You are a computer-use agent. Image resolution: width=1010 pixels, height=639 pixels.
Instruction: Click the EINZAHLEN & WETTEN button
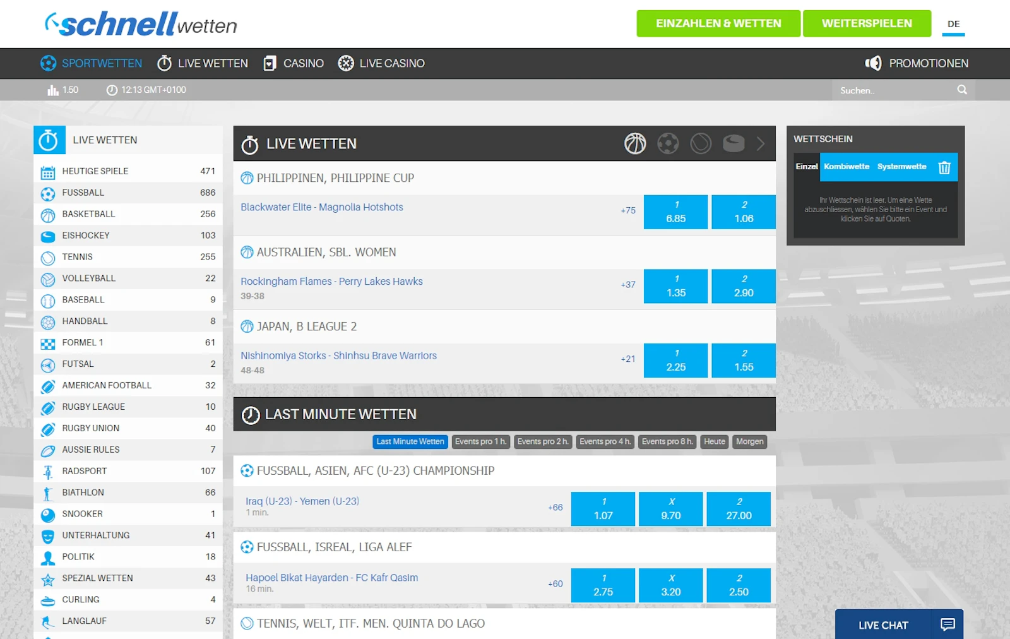click(718, 23)
